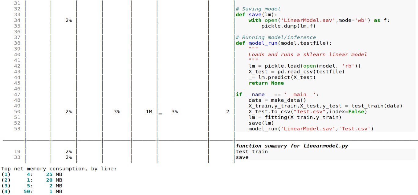Click the 'function summary for linearmodel.py' heading

[292, 146]
